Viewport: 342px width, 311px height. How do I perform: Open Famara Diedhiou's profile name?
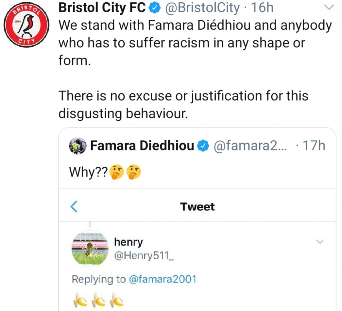coord(142,146)
